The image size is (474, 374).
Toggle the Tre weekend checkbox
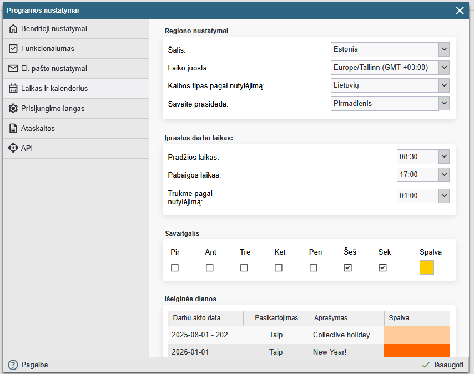pos(244,268)
